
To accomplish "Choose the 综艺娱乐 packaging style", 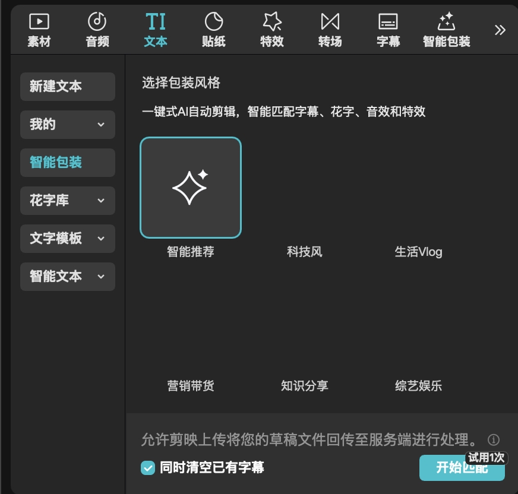I will [x=418, y=385].
